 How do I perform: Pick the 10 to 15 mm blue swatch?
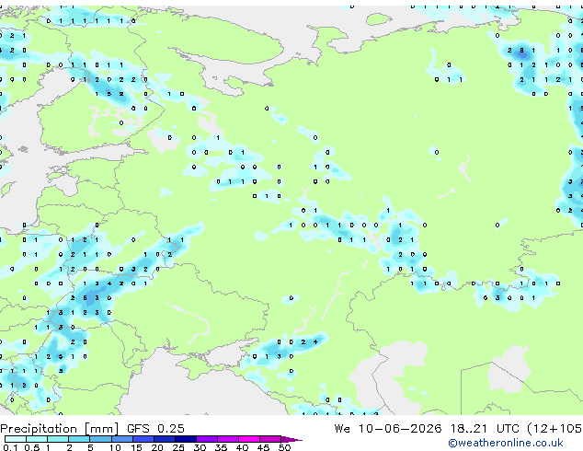[121, 439]
